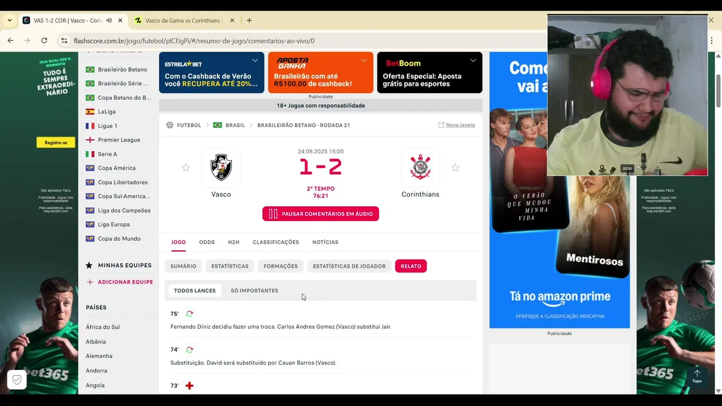Close the VAS 1-2 COR tab
The width and height of the screenshot is (722, 406).
[120, 20]
